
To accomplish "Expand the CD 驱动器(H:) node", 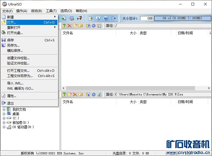I will click(4, 127).
